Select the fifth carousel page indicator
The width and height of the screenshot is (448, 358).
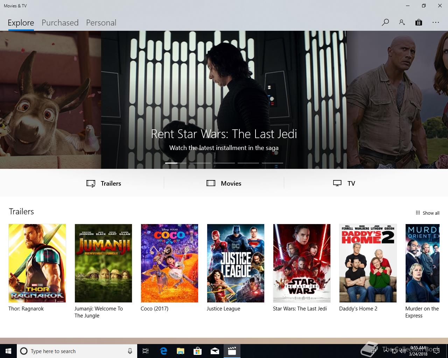[272, 163]
